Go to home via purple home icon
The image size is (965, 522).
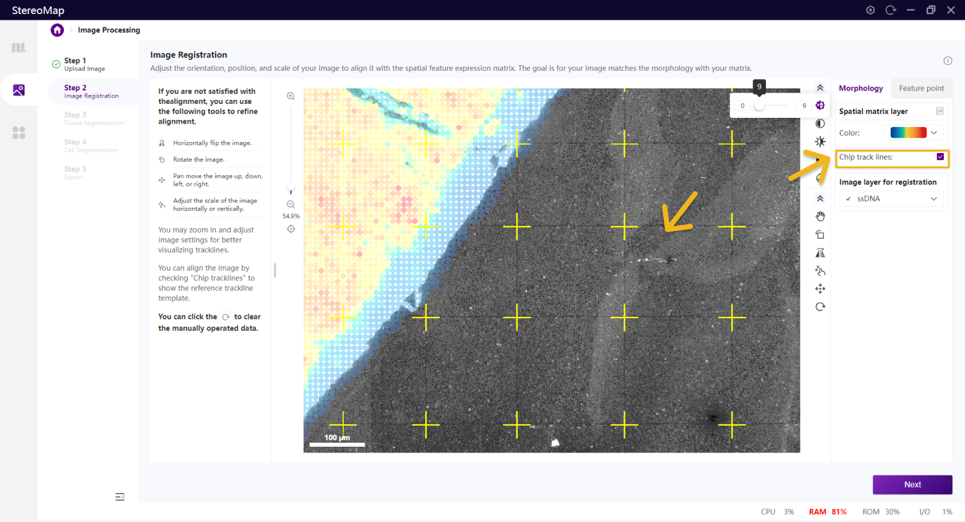(57, 30)
